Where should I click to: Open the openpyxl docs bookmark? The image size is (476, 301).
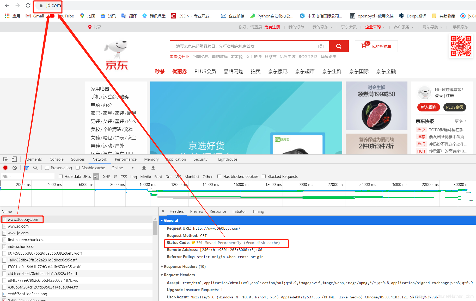click(x=372, y=16)
